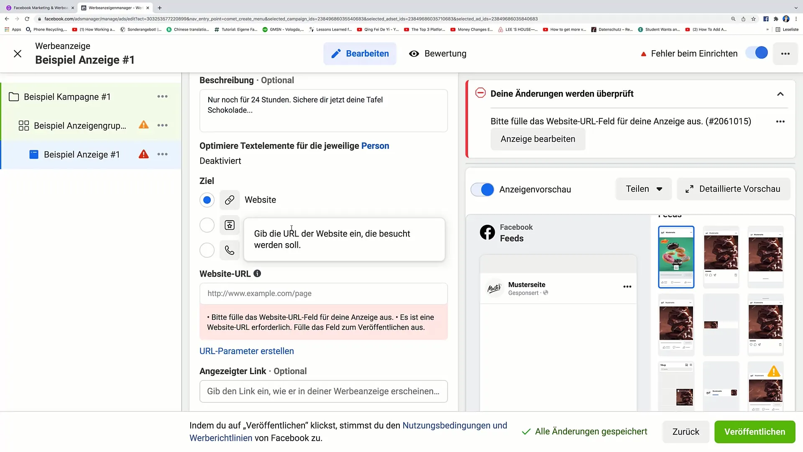803x452 pixels.
Task: Open the Apps shortcut in the bookmarks bar
Action: coord(13,29)
